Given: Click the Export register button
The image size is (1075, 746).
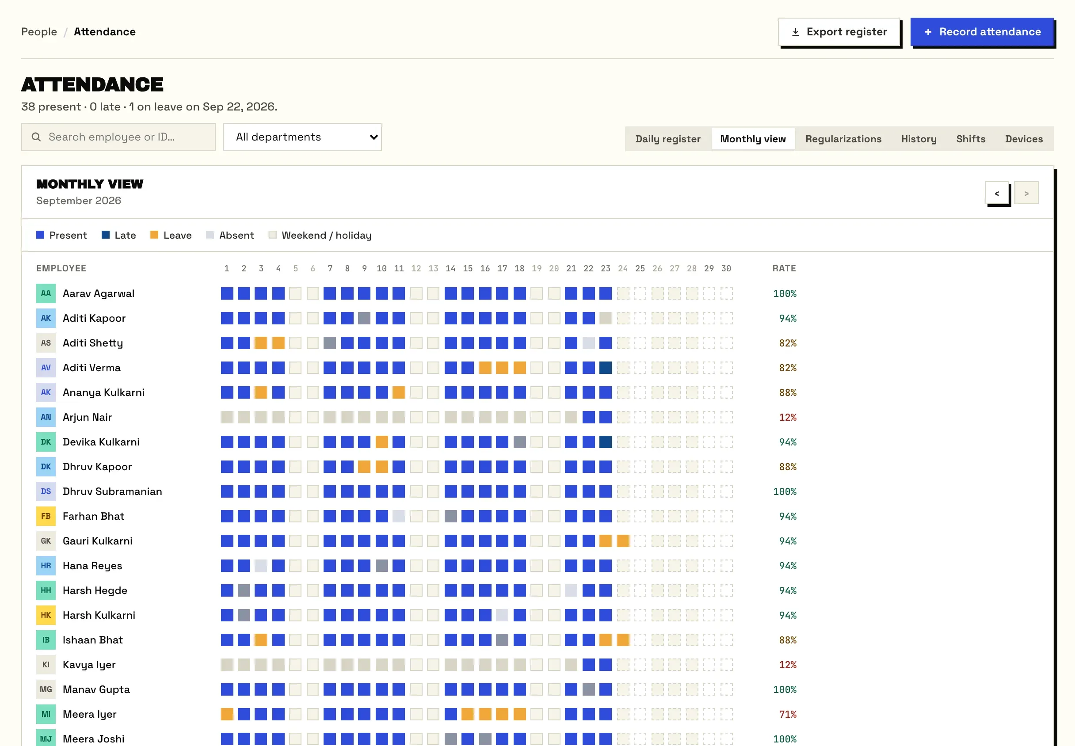Looking at the screenshot, I should pyautogui.click(x=839, y=32).
